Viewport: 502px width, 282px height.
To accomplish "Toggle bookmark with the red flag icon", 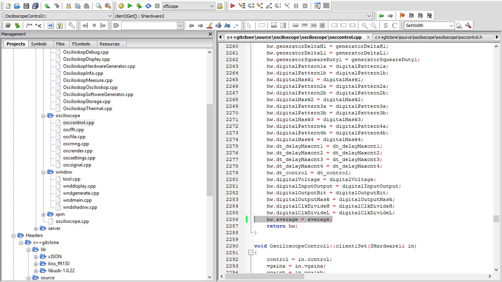I will pos(402,16).
